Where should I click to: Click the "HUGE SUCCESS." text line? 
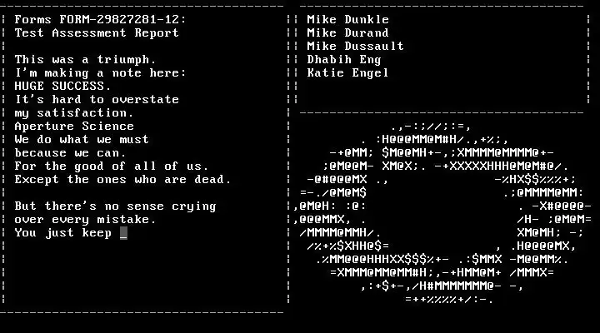(x=62, y=86)
